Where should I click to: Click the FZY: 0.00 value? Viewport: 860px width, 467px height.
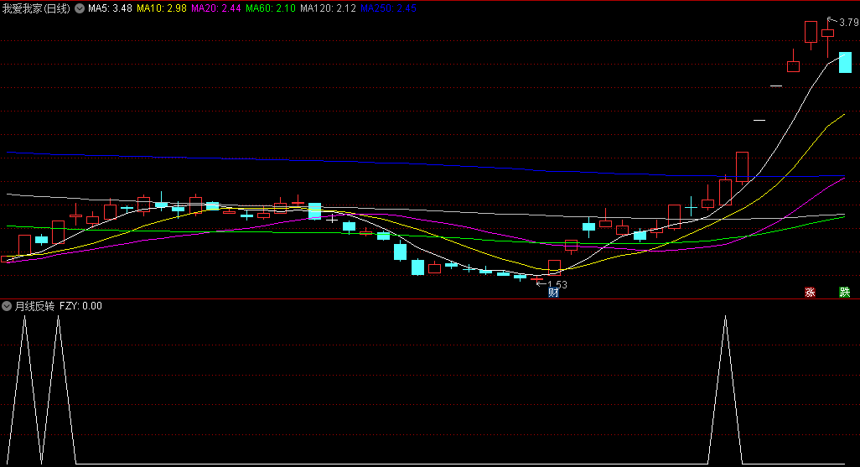point(80,306)
